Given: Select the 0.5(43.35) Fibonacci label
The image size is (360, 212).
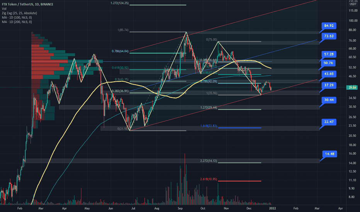Looking at the screenshot, I should [121, 79].
